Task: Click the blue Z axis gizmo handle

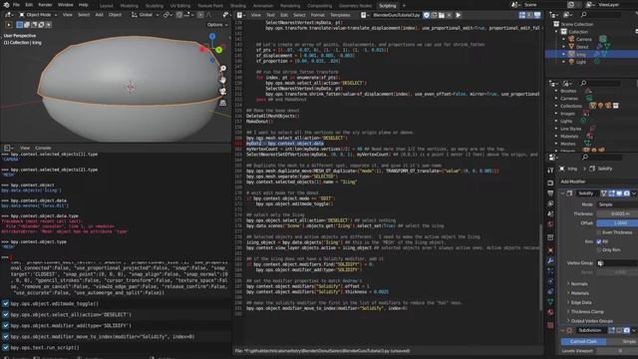Action: pyautogui.click(x=212, y=37)
